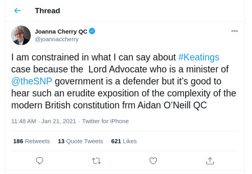The height and width of the screenshot is (174, 252).
Task: Click the back arrow icon
Action: pos(17,11)
